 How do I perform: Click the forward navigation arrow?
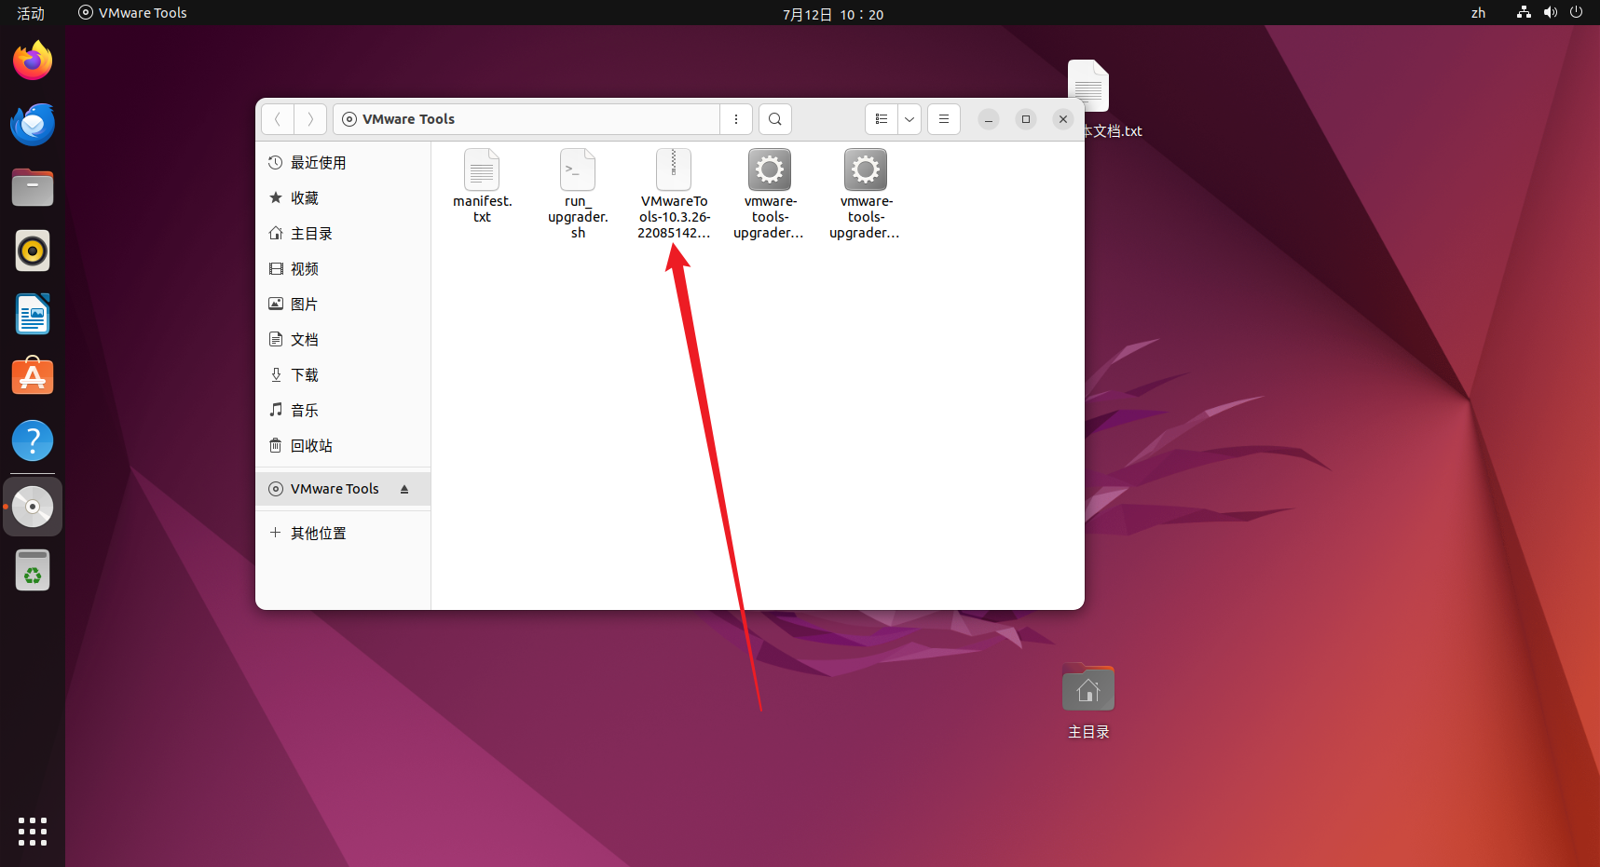coord(310,119)
